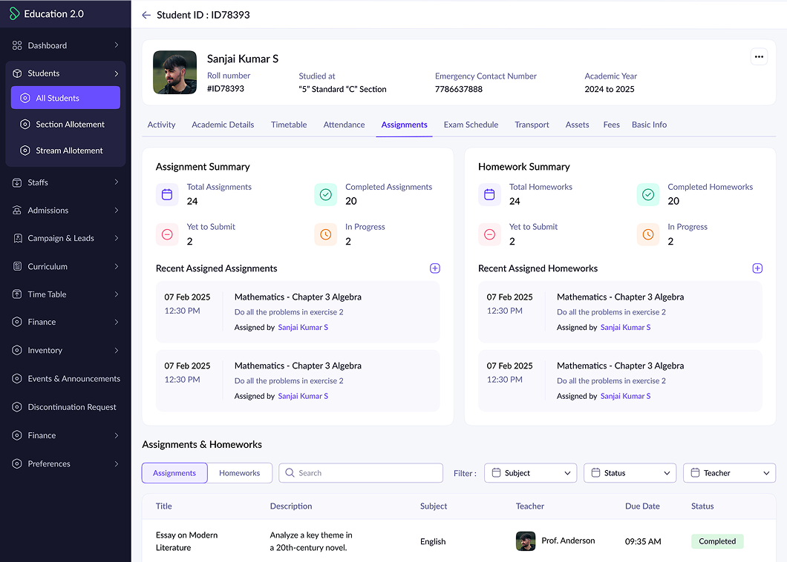
Task: Open the Fees tab
Action: [611, 125]
